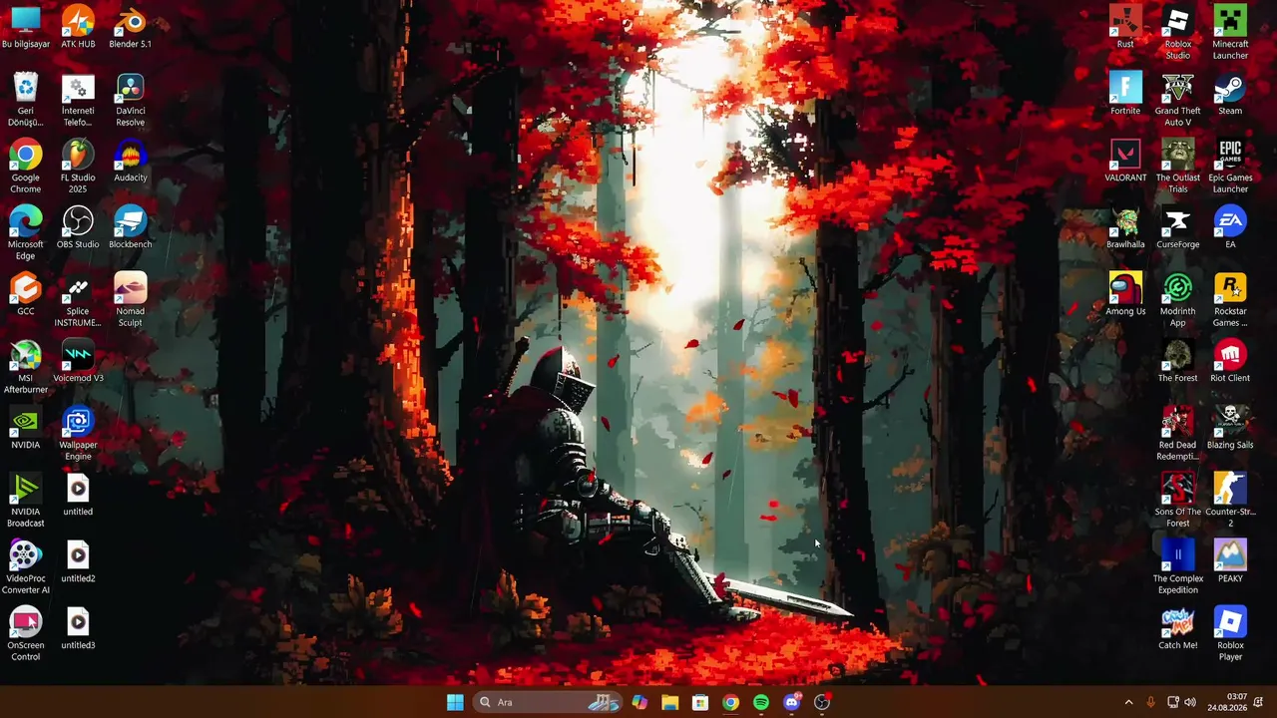Select the untitled3 video file
This screenshot has height=718, width=1277.
78,629
